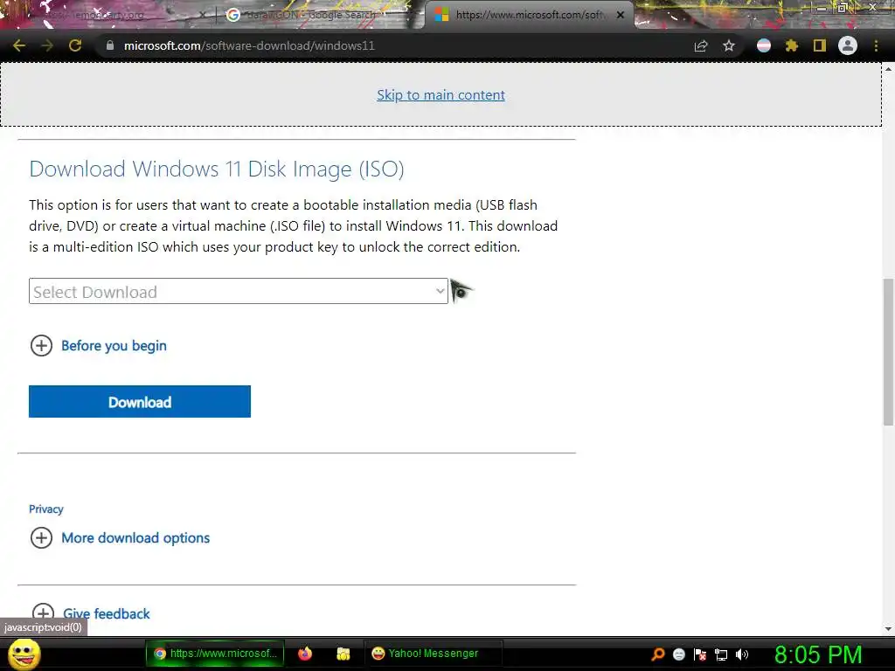The image size is (895, 671).
Task: Open the flag security tray icon
Action: point(700,654)
